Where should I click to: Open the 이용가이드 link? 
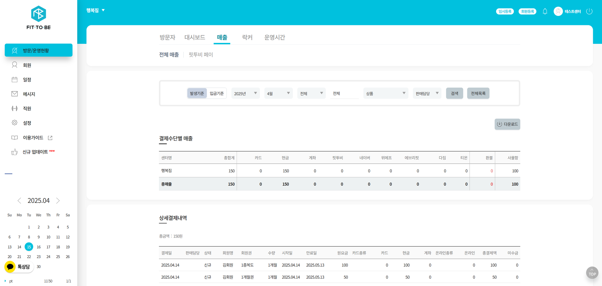point(33,137)
